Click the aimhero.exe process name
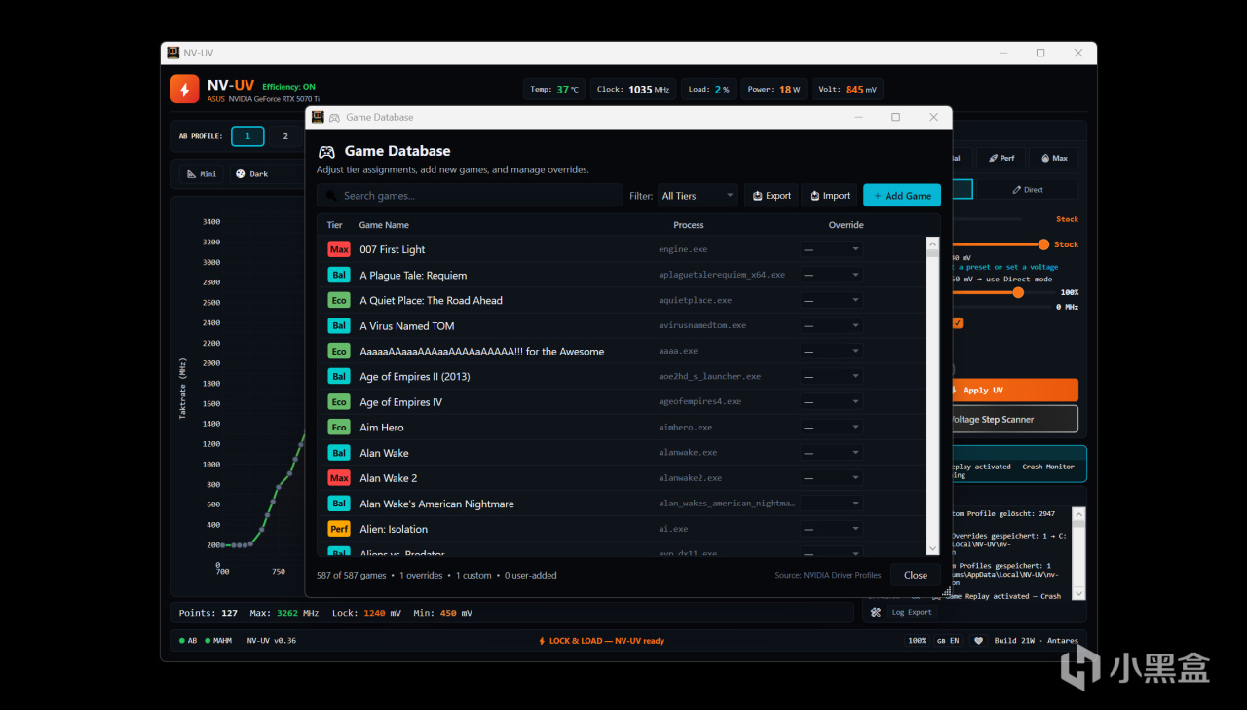Viewport: 1247px width, 710px height. tap(686, 428)
